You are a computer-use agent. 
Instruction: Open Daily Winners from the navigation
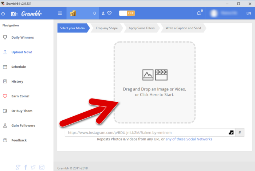[23, 38]
